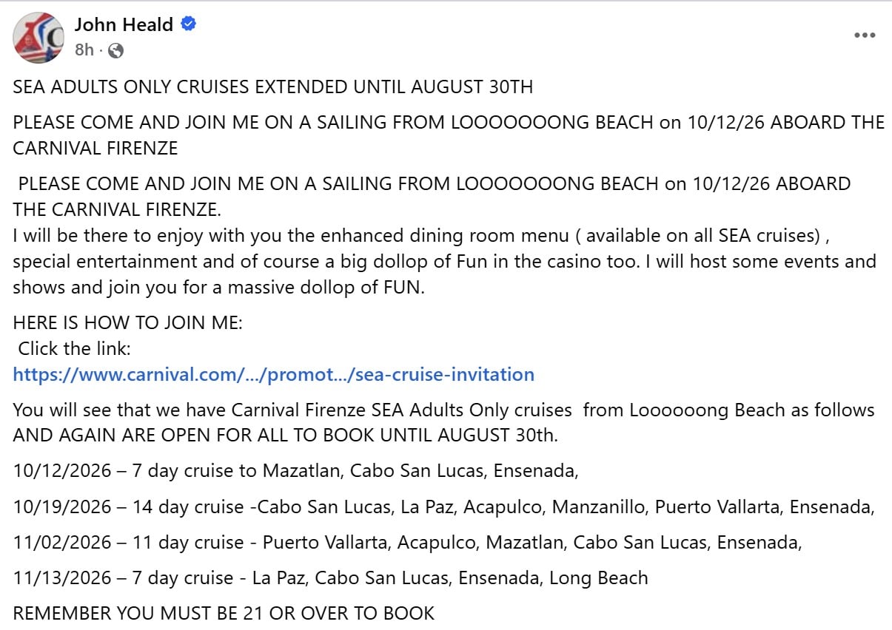The image size is (892, 630).
Task: Click the AND AGAIN ARE OPEN FOR ALL line
Action: point(286,436)
